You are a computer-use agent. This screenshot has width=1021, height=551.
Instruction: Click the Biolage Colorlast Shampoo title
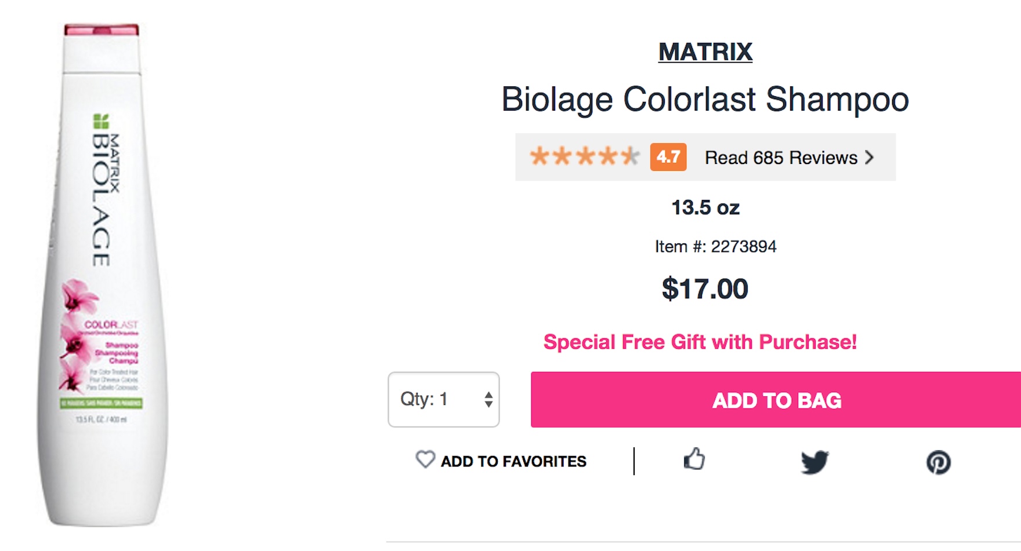pyautogui.click(x=705, y=99)
